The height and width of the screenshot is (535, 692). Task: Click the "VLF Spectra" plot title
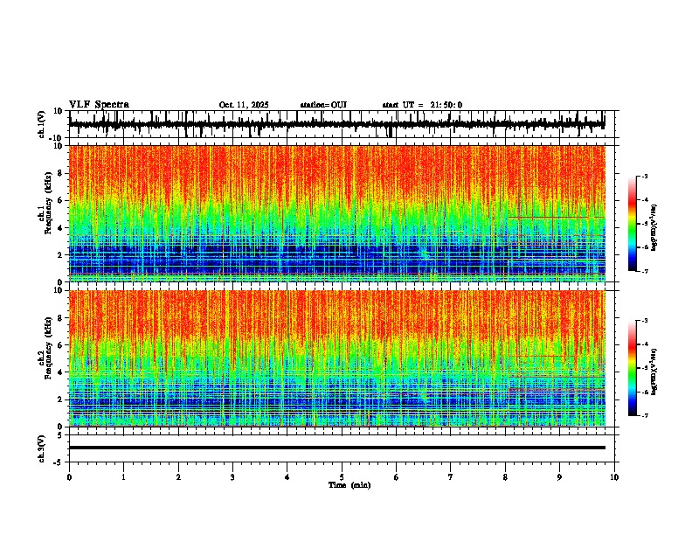click(x=99, y=105)
